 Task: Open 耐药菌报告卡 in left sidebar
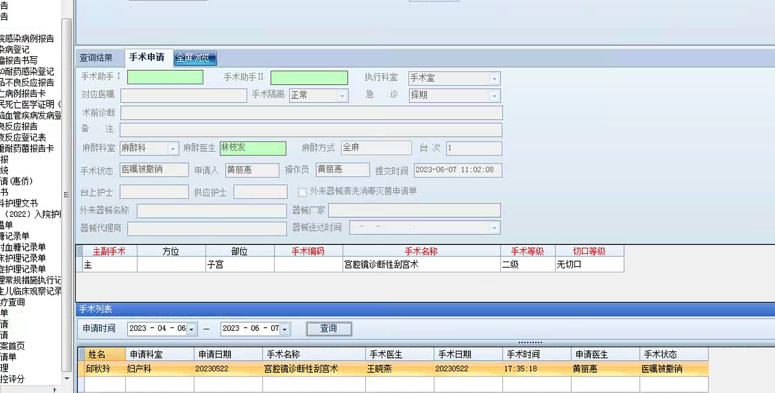click(27, 149)
